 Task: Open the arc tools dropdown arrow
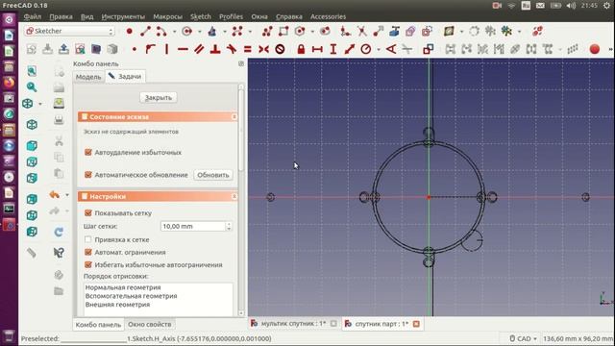(175, 32)
